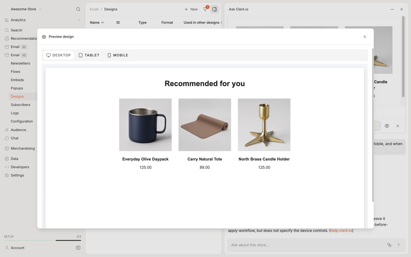Click the navy mug product image

pyautogui.click(x=146, y=125)
